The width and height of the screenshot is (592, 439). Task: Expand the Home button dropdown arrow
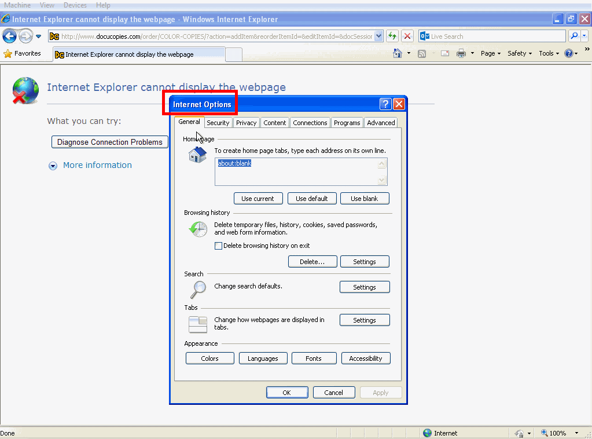tap(409, 53)
